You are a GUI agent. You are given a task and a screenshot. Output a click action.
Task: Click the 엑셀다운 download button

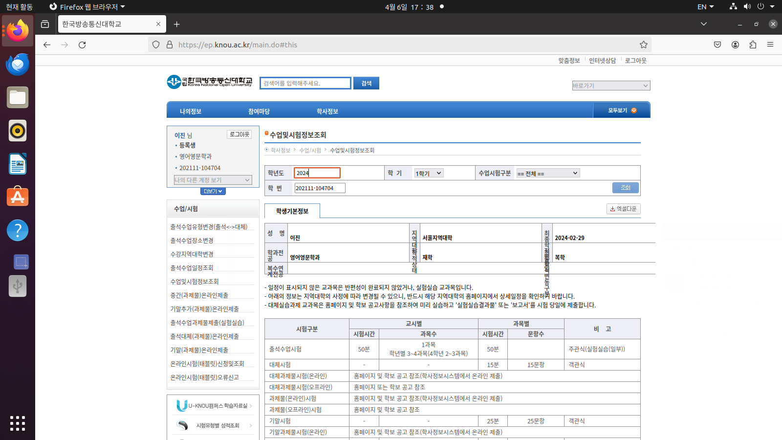(623, 209)
